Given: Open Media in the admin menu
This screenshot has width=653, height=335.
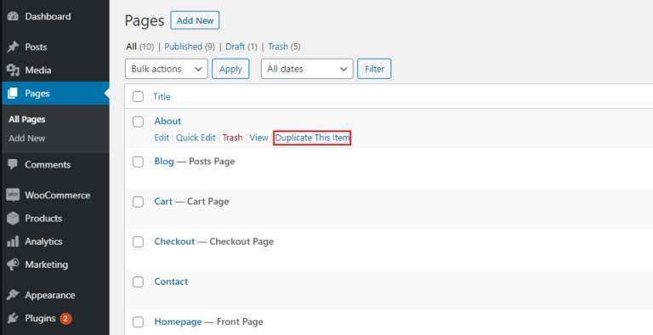Looking at the screenshot, I should point(38,71).
